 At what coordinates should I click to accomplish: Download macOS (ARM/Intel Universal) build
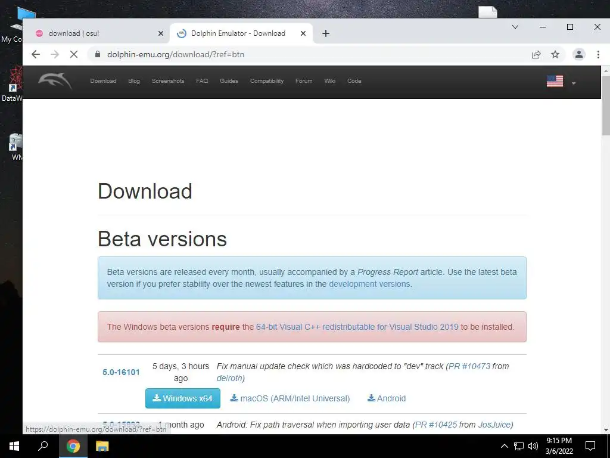coord(290,398)
